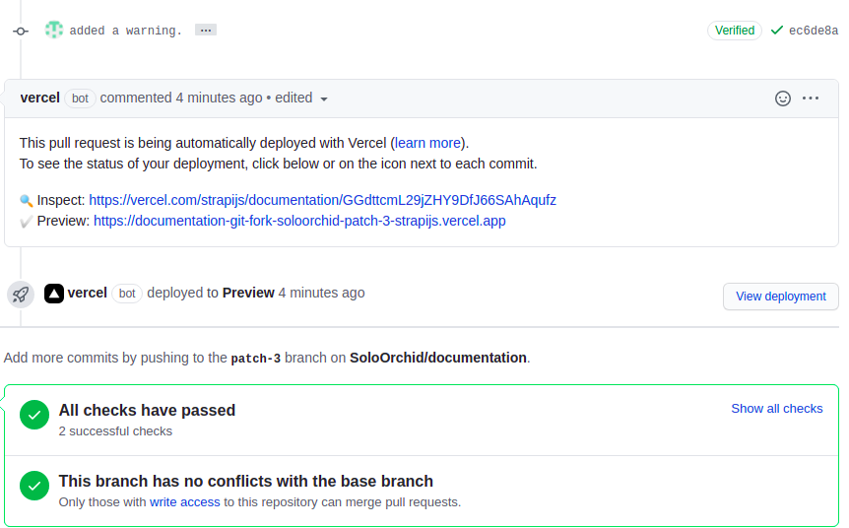
Task: Click the Verified badge on the commit
Action: click(x=734, y=31)
